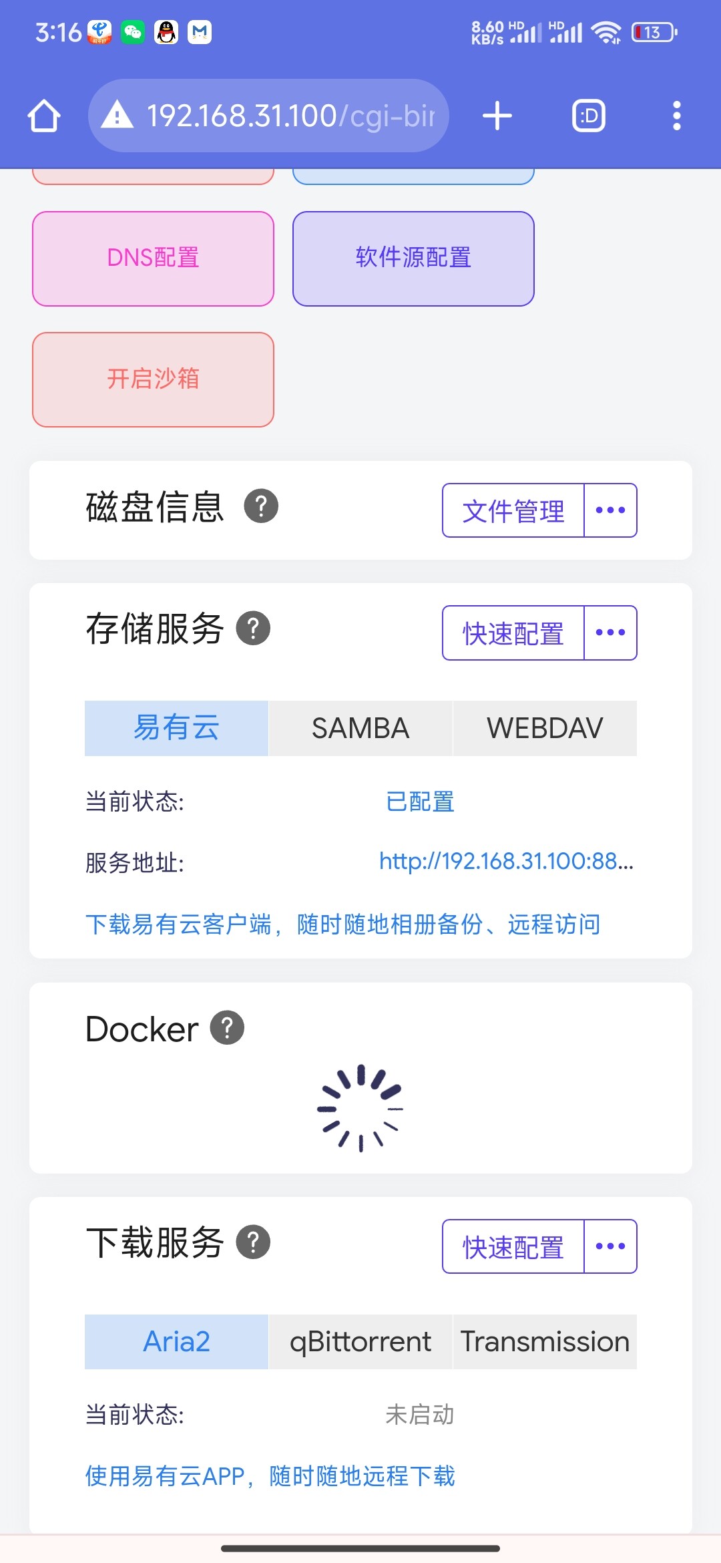Screen dimensions: 721x1563
Task: Tap the help icon beside 磁盘信息
Action: pos(261,506)
